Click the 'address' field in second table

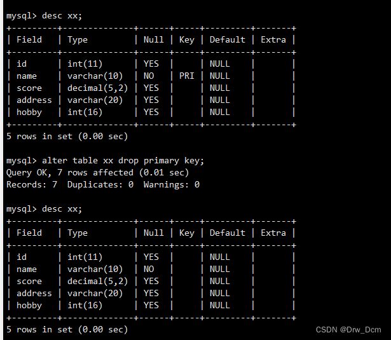(34, 293)
